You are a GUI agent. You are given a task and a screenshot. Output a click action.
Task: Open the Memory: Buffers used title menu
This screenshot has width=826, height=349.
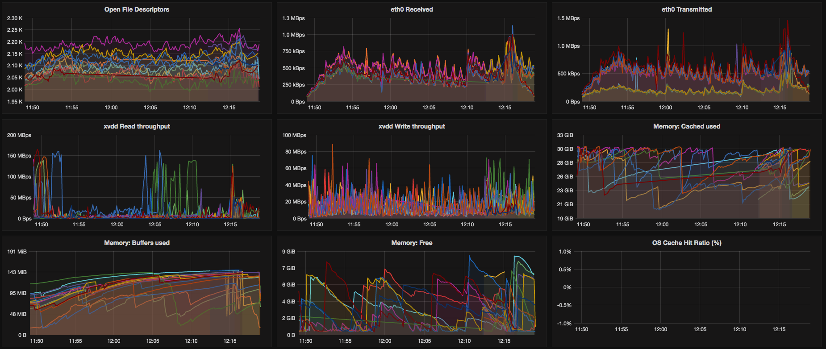[137, 243]
